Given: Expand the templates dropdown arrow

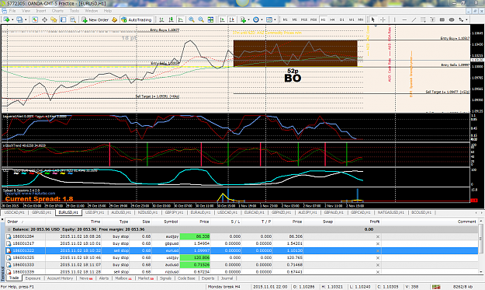Looking at the screenshot, I should pyautogui.click(x=275, y=19).
